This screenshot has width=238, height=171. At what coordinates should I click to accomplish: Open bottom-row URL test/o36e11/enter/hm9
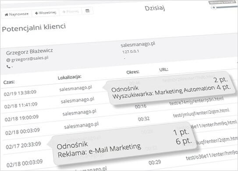(x=212, y=156)
